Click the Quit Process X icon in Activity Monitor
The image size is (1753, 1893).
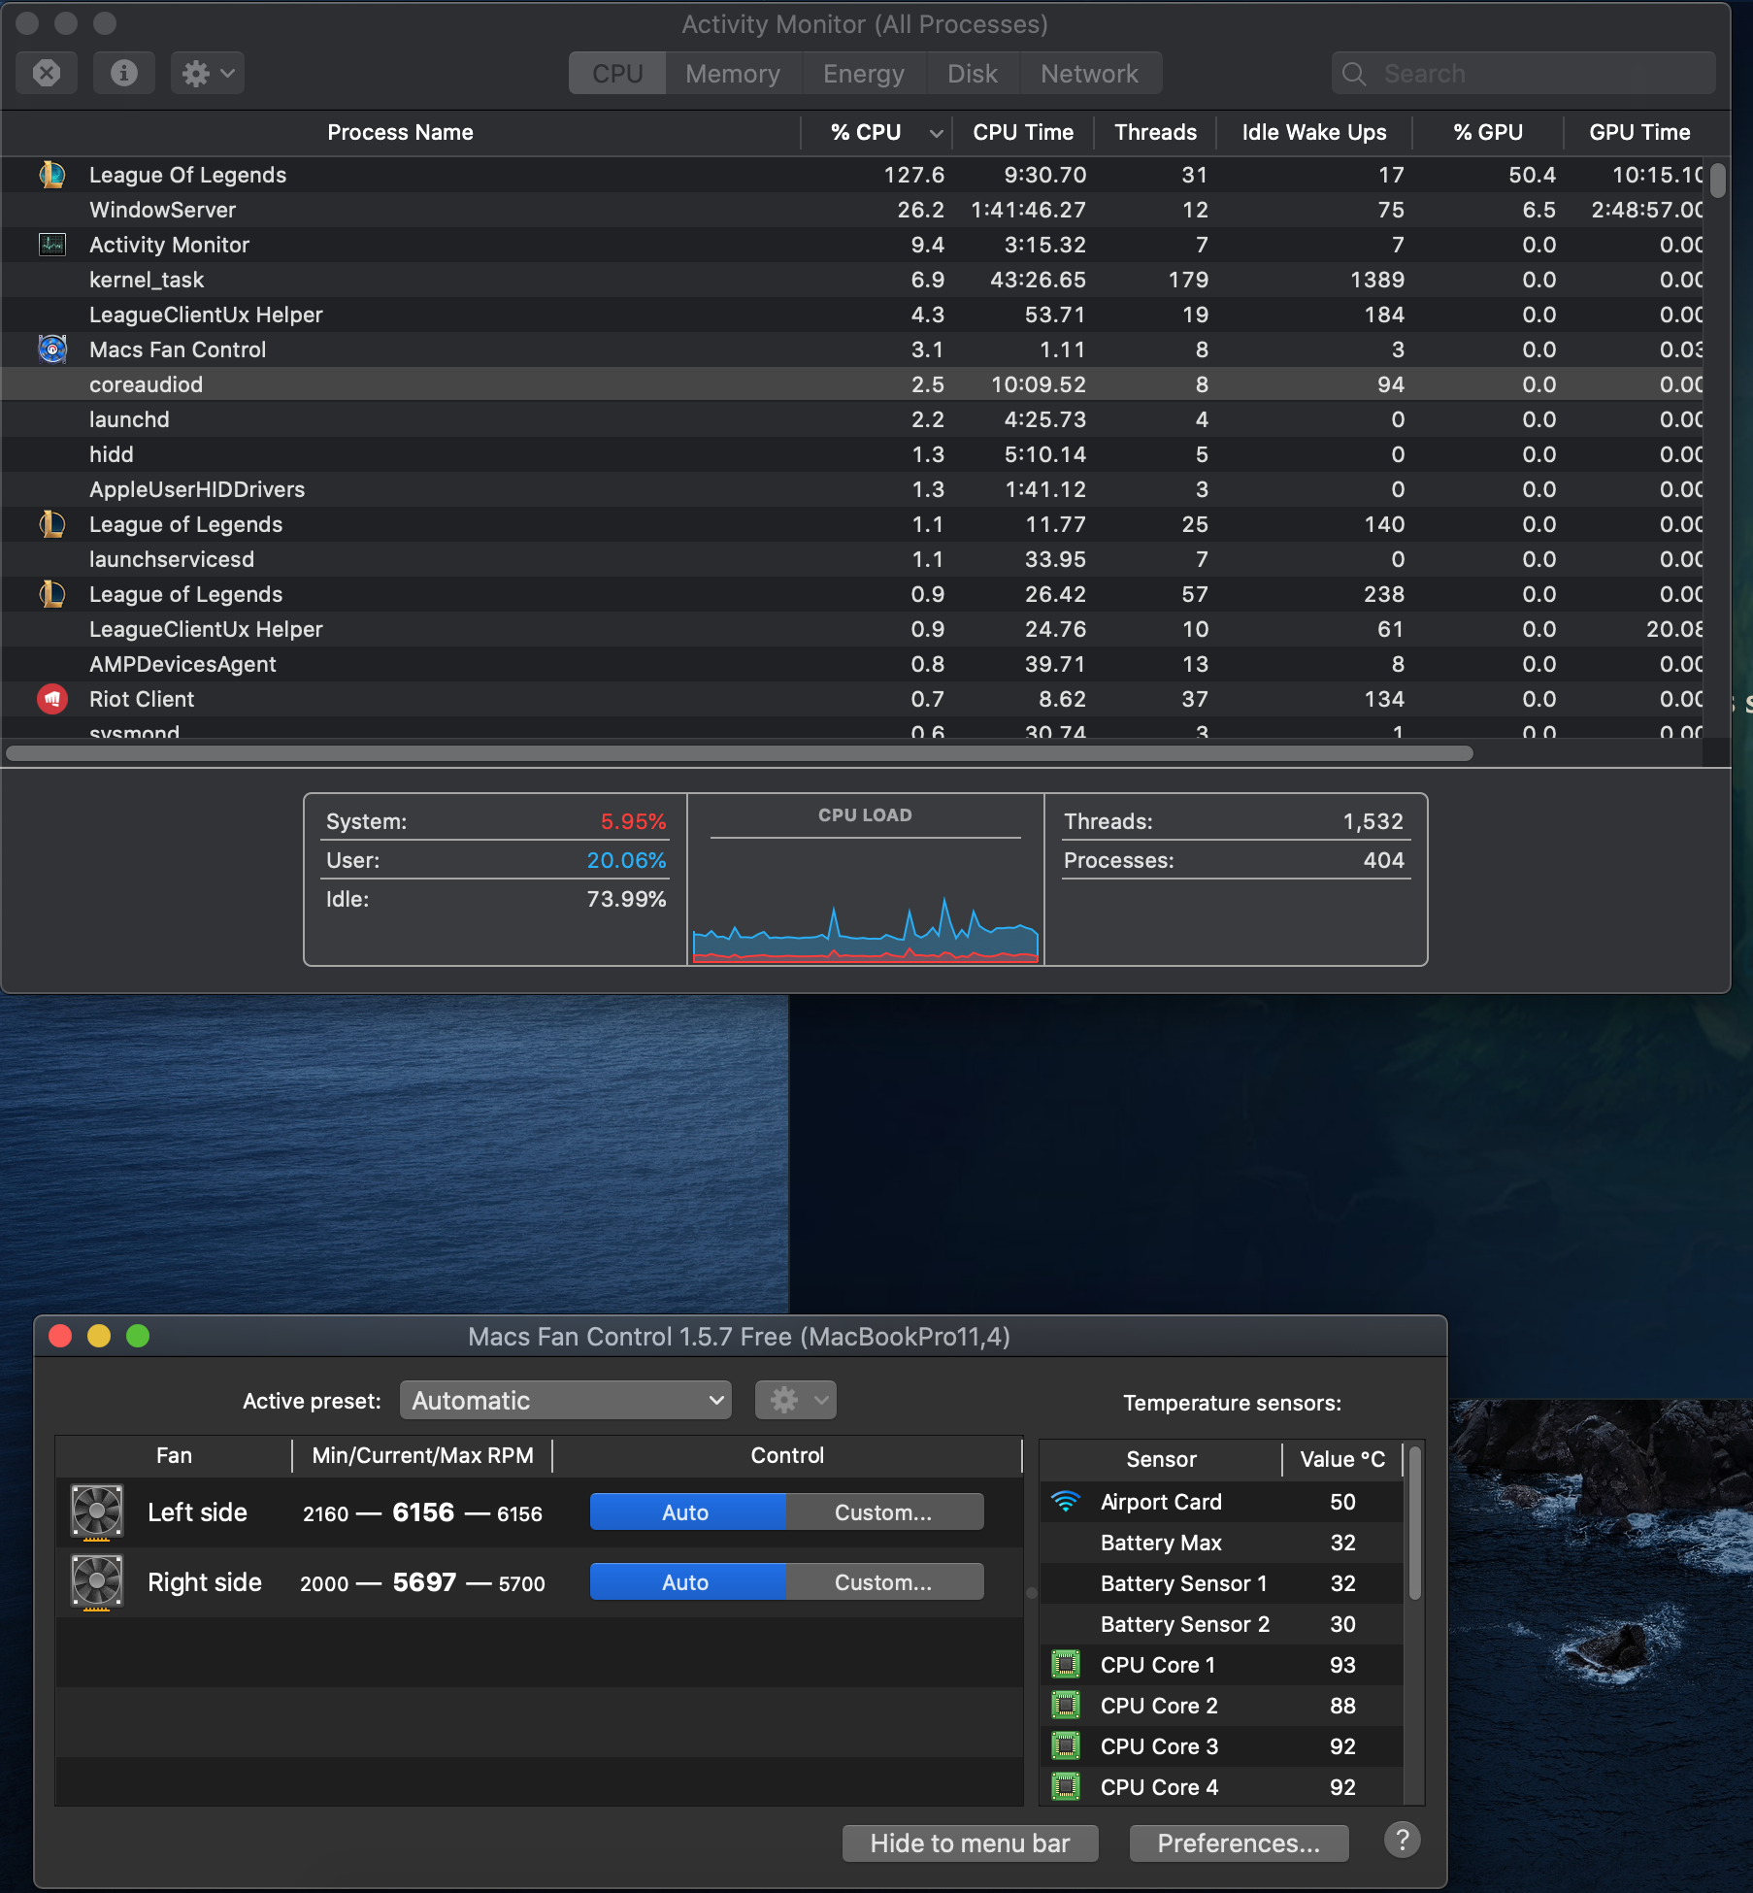(47, 73)
